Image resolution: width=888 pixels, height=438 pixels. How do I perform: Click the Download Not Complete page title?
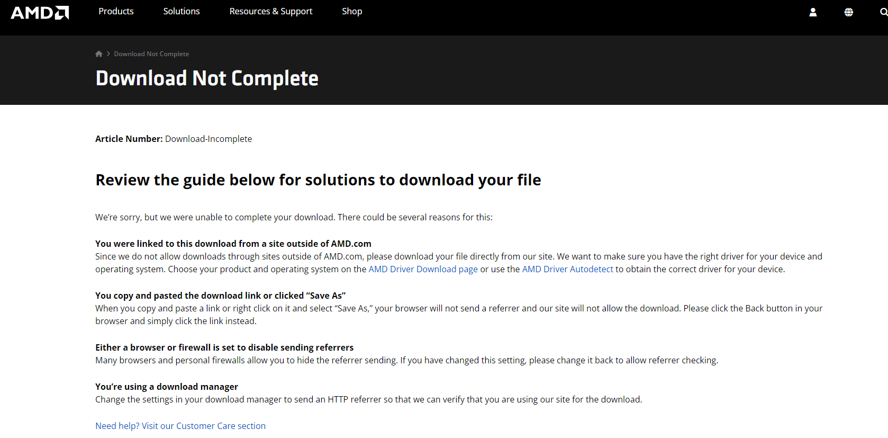coord(207,78)
